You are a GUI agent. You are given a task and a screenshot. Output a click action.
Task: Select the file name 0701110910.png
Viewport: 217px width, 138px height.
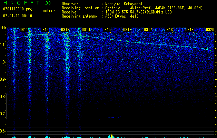point(18,9)
